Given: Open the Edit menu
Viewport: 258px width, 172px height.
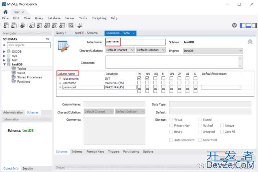Looking at the screenshot, I should (x=16, y=18).
